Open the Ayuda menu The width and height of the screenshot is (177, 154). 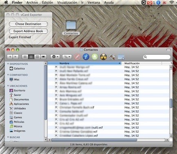[109, 2]
